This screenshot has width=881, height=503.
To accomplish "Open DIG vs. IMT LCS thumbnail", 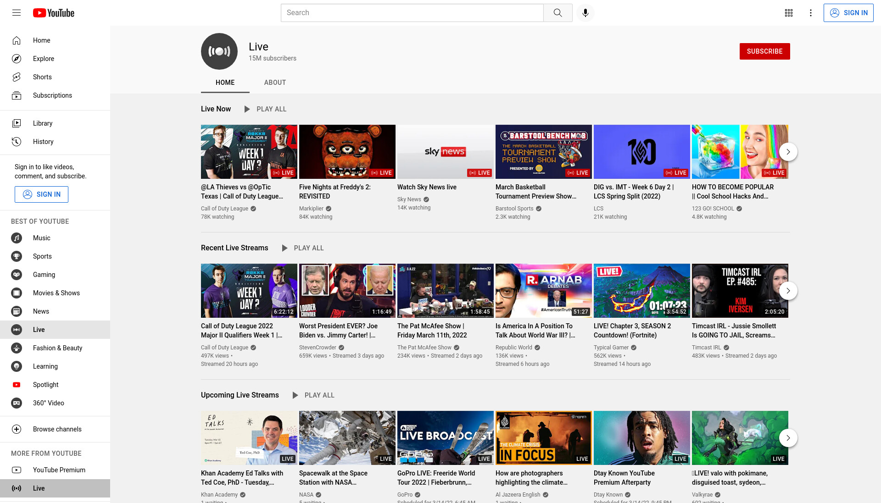I will point(642,152).
